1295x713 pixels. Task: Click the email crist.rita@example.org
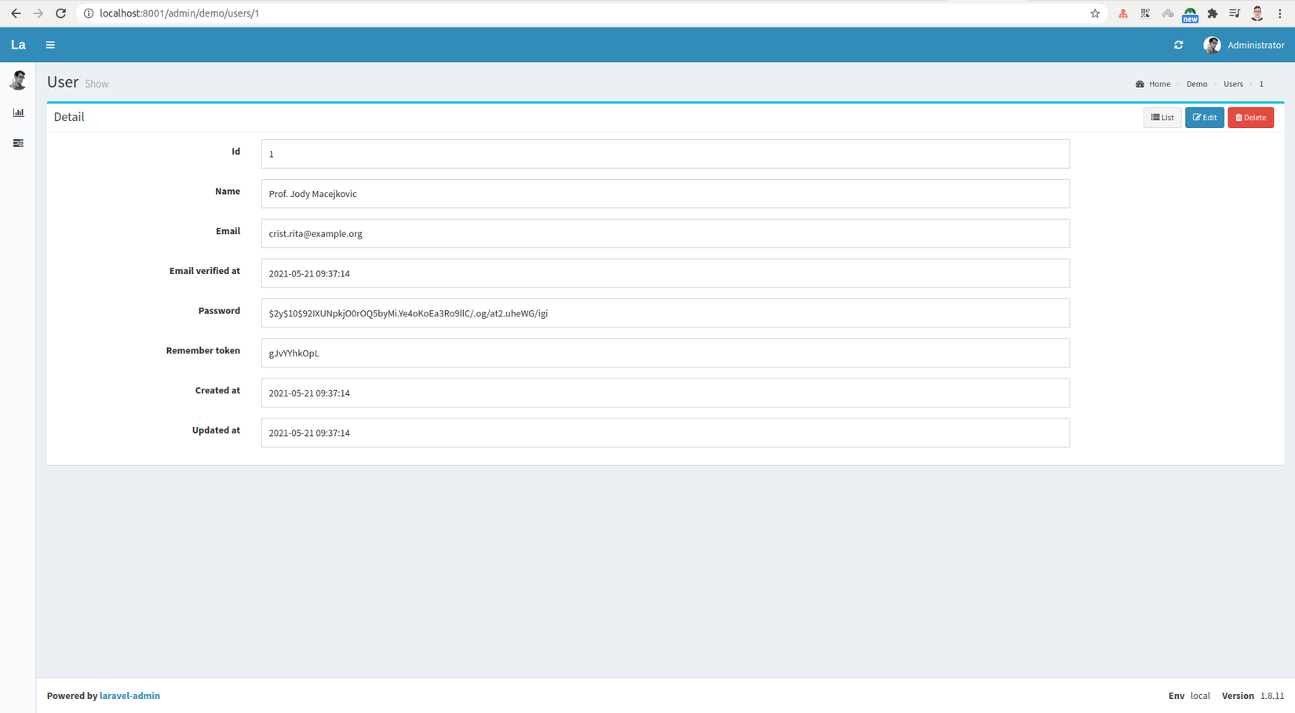point(316,234)
